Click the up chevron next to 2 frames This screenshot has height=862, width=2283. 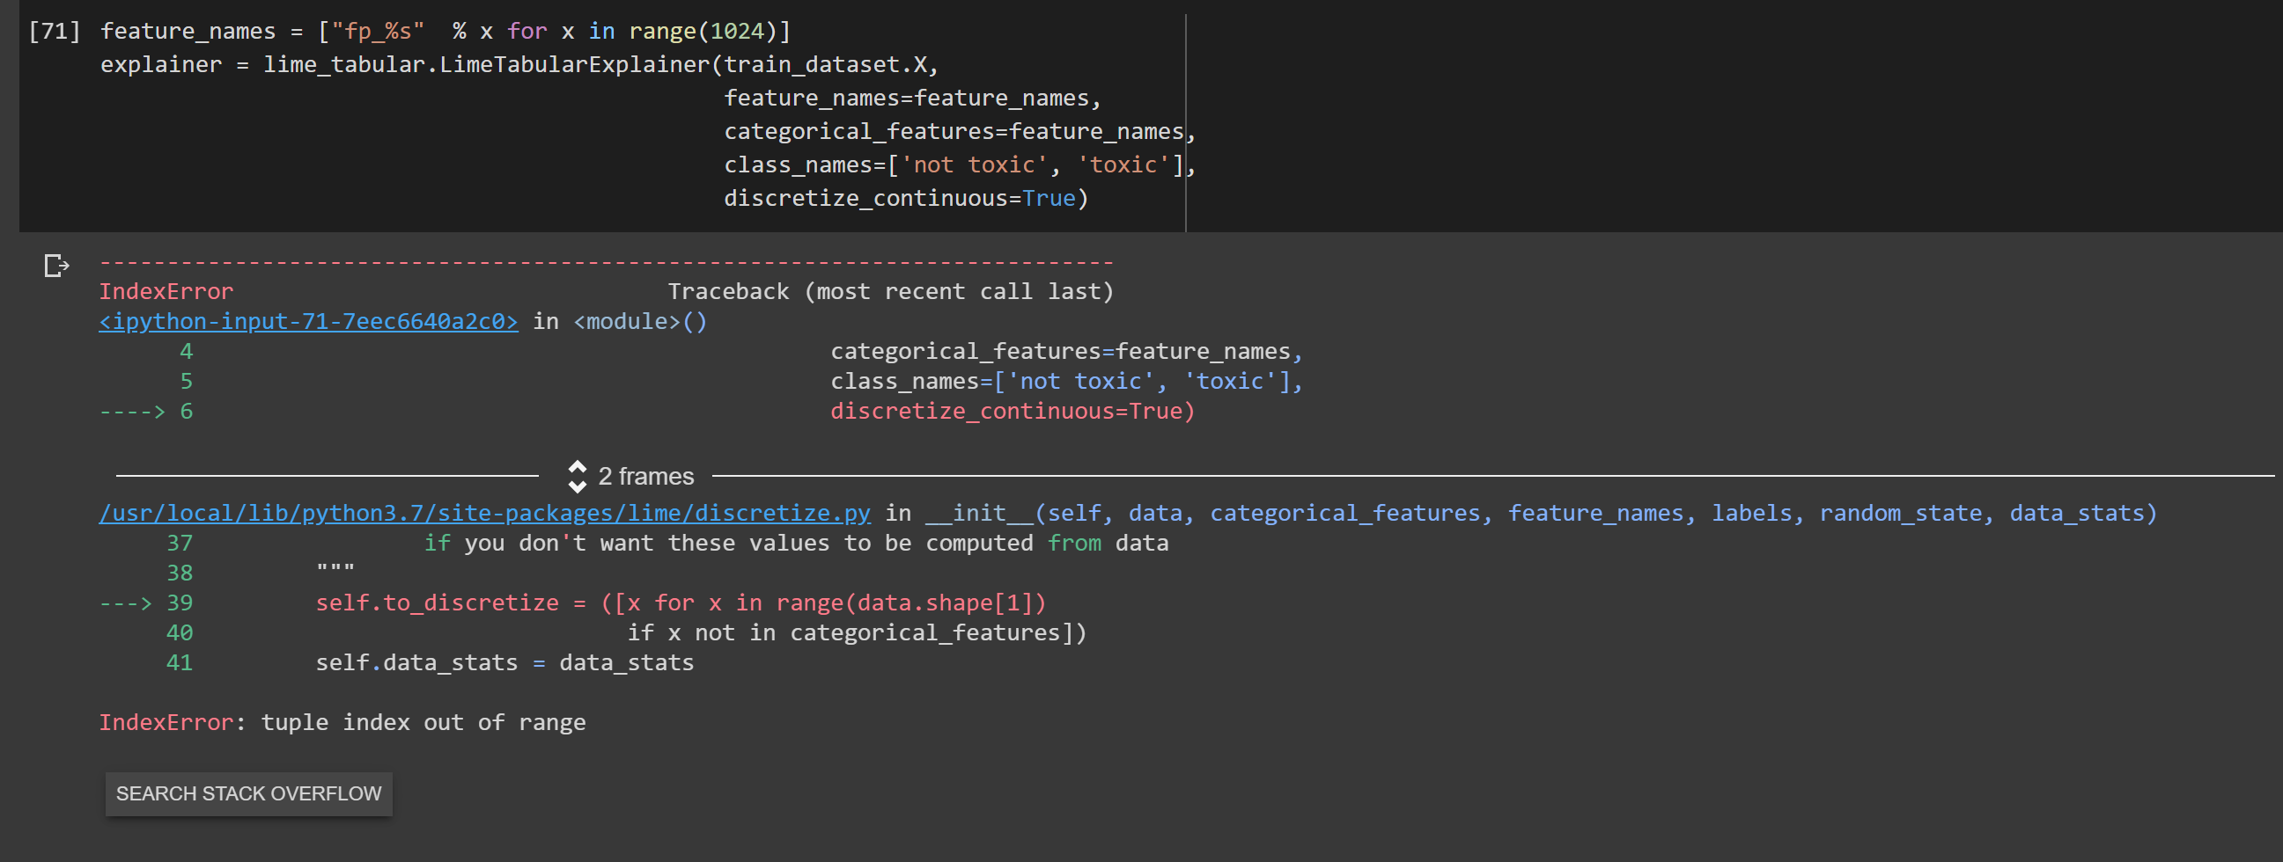(x=578, y=467)
